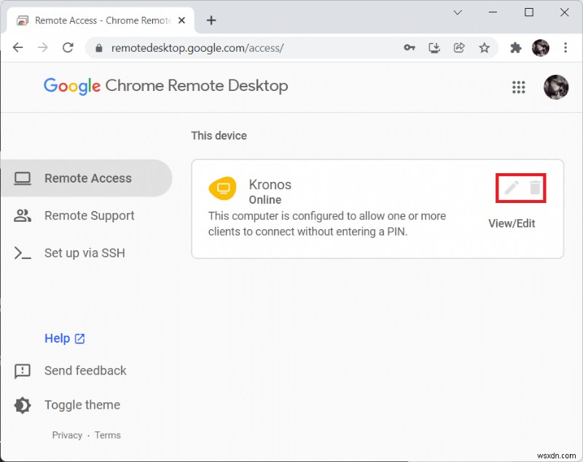Screen dimensions: 583x462
Task: Select the Remote Access sidebar item
Action: coord(87,178)
